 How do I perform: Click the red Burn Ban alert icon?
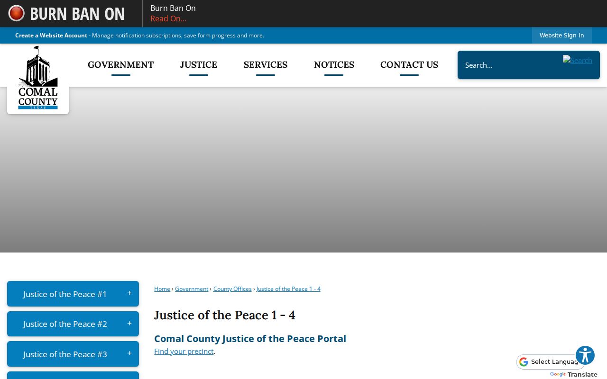[x=17, y=13]
